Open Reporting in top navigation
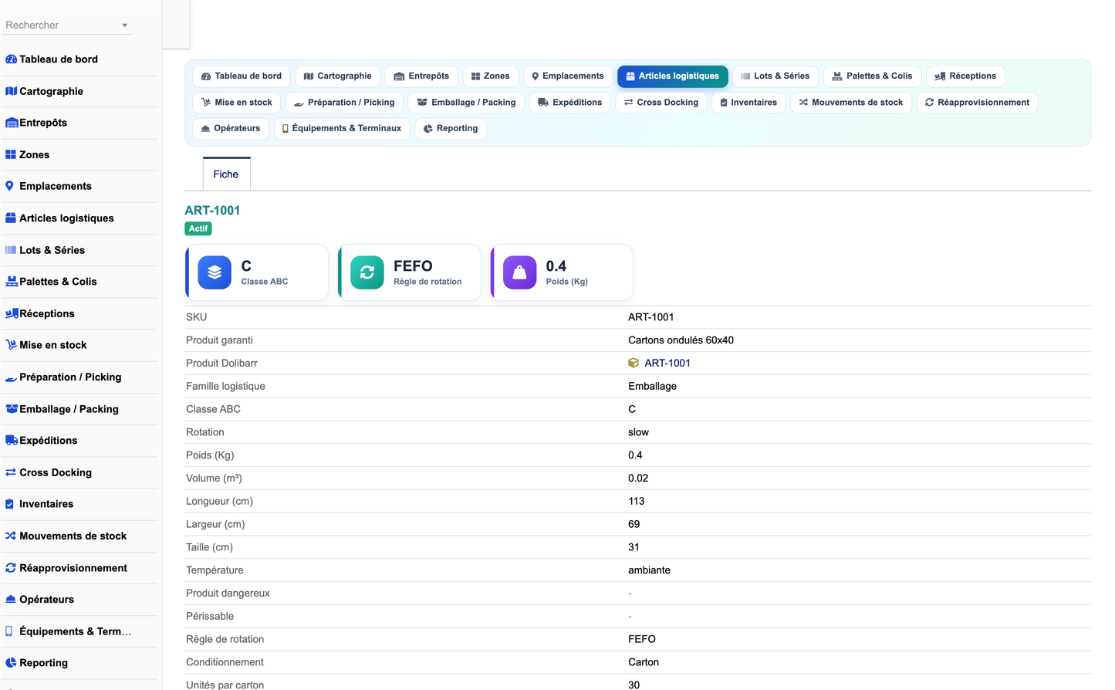Image resolution: width=1115 pixels, height=690 pixels. coord(451,129)
